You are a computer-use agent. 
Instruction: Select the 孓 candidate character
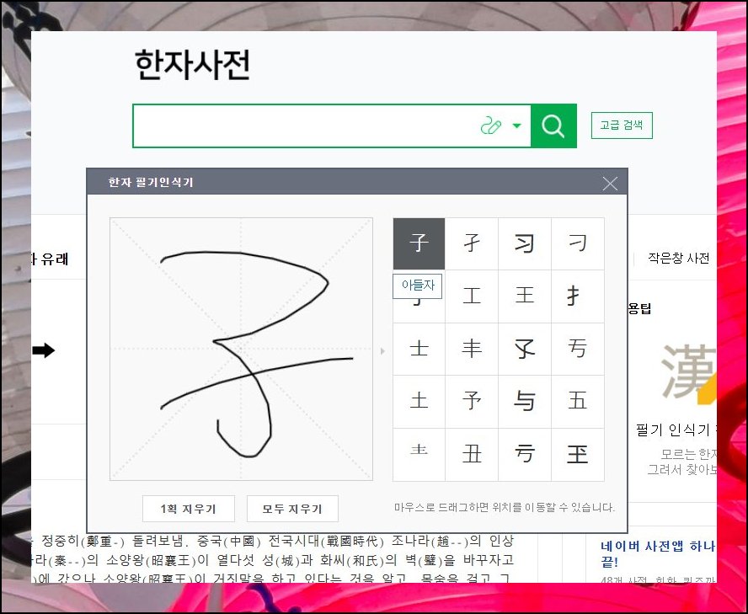[525, 349]
